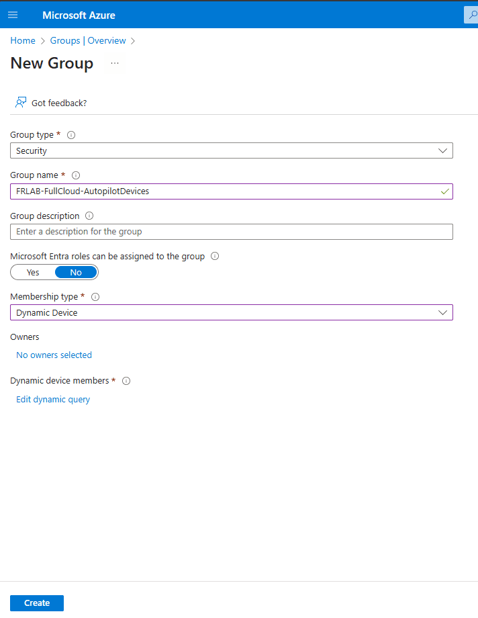Open the New Group ellipsis menu
Viewport: 478px width, 618px height.
pyautogui.click(x=115, y=63)
